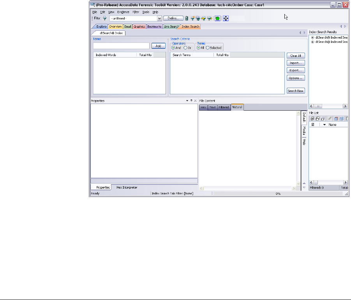Screen dimensions: 351x300
Task: Select the Filtered file content tab
Action: click(224, 107)
